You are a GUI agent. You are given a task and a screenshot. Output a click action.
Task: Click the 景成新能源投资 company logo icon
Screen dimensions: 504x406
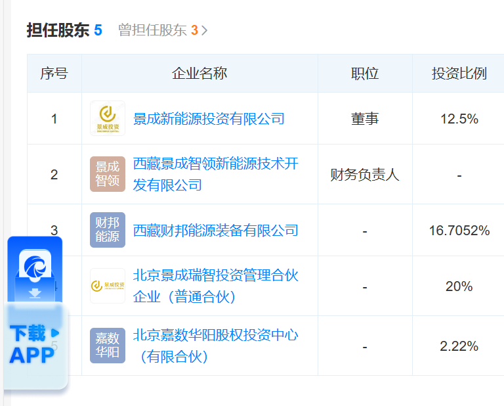(107, 119)
